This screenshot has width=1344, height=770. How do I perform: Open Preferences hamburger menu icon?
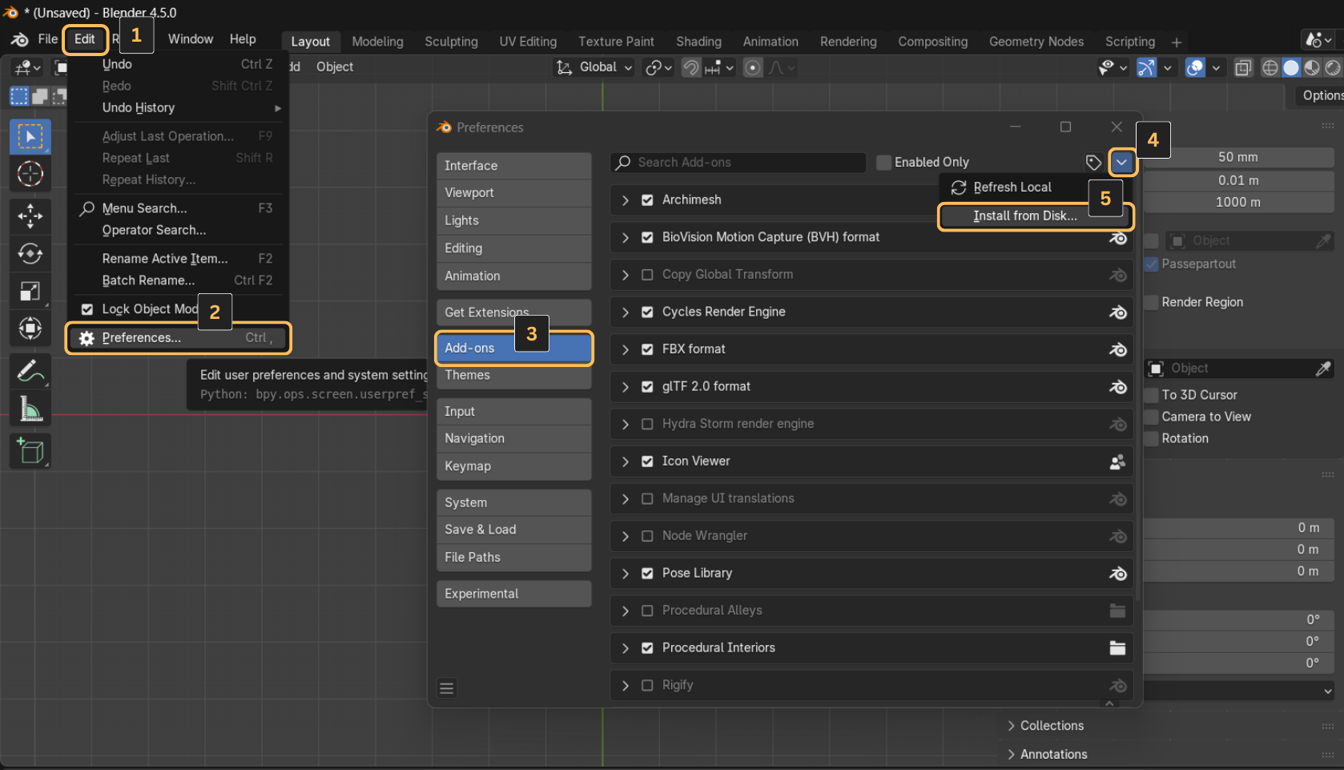click(x=447, y=688)
